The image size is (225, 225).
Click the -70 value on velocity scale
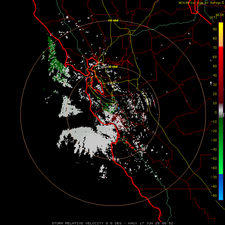[x=214, y=177]
